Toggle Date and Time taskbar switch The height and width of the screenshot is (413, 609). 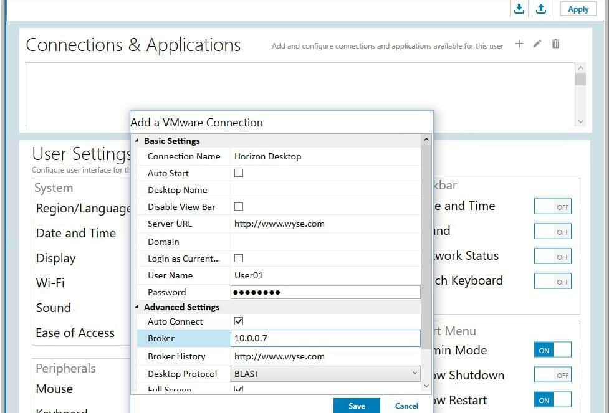[x=552, y=207]
